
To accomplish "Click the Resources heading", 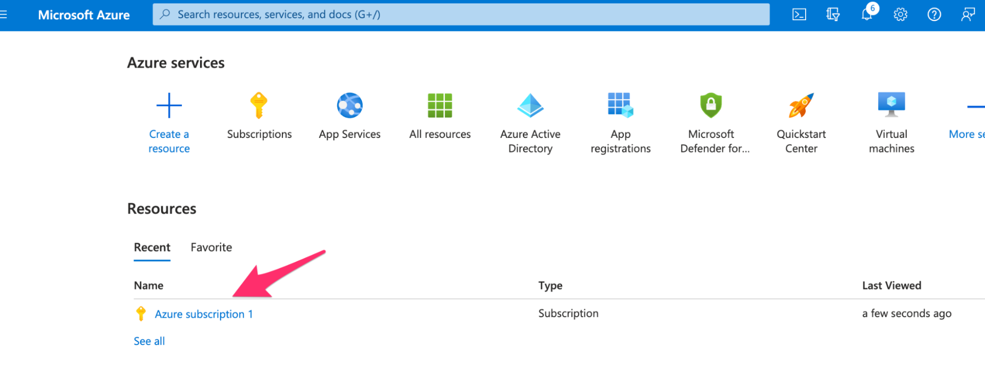I will (x=162, y=209).
